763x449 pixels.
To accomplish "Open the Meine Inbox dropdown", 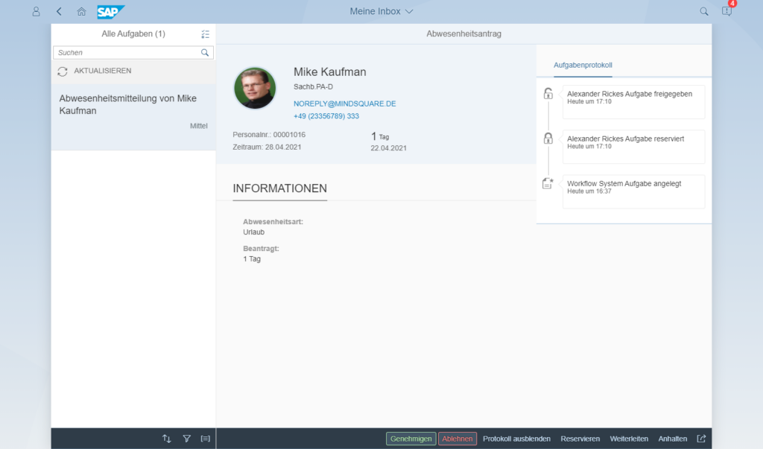I will pos(381,11).
